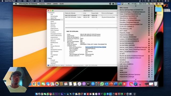Screen dimensions: 171x96
Task: Open QuickTime Player menu in top bar
Action: click(10, 1)
